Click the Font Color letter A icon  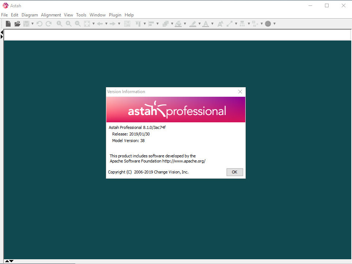point(206,23)
